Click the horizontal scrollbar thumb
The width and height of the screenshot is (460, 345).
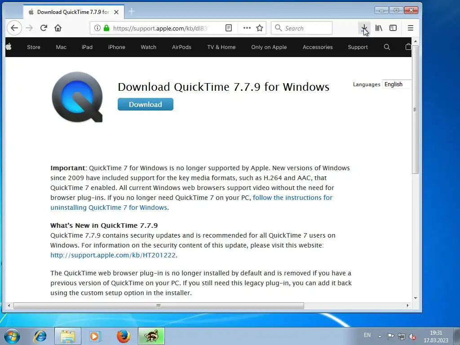tap(159, 305)
